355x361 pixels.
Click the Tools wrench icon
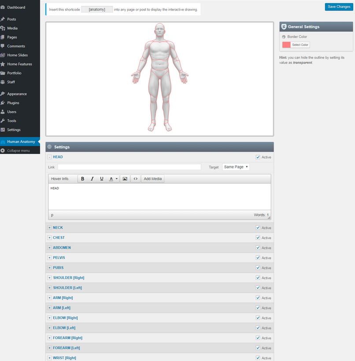pyautogui.click(x=3, y=120)
